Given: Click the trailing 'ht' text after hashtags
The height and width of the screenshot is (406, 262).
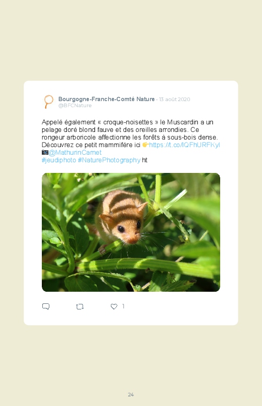Looking at the screenshot, I should [145, 160].
